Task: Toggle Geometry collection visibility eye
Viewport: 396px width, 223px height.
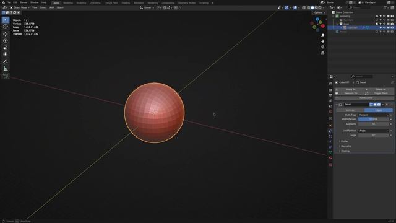Action: pos(384,16)
